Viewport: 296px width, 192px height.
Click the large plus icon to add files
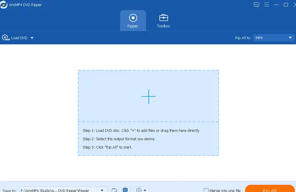(148, 96)
